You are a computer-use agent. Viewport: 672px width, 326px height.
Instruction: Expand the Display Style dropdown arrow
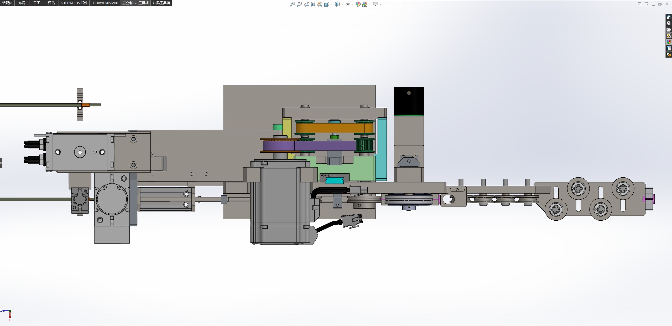point(342,4)
